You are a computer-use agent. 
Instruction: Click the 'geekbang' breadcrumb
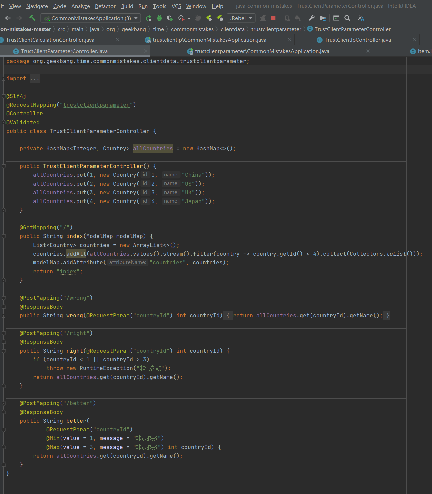pyautogui.click(x=134, y=29)
